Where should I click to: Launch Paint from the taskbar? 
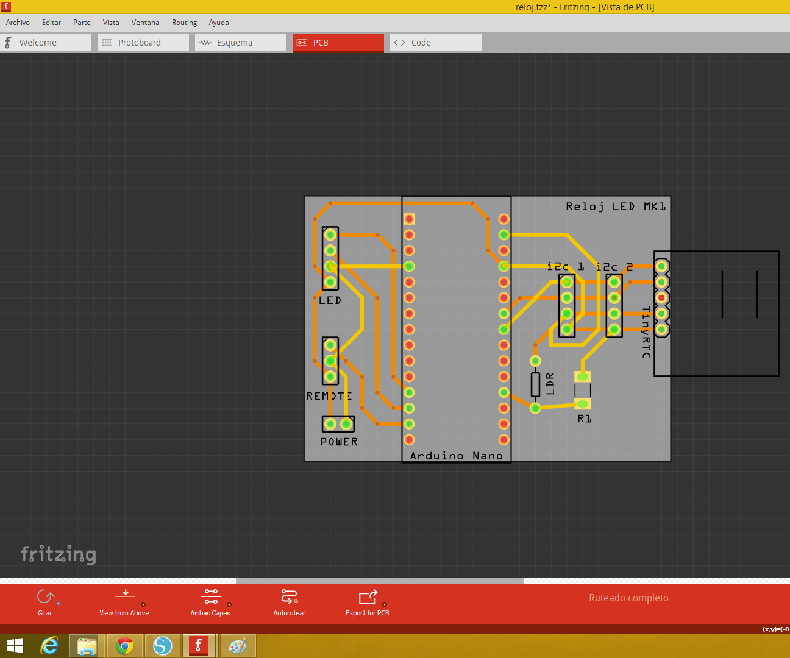[x=238, y=645]
